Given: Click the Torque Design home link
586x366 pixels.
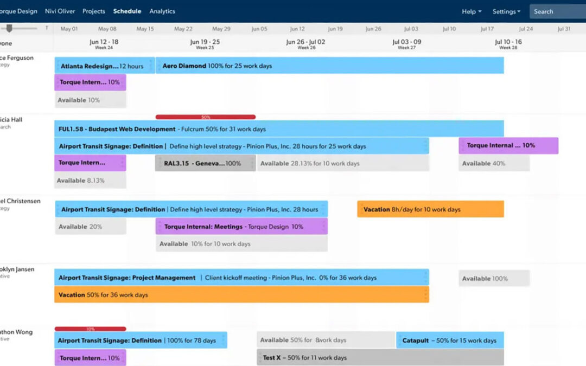Looking at the screenshot, I should coord(19,11).
